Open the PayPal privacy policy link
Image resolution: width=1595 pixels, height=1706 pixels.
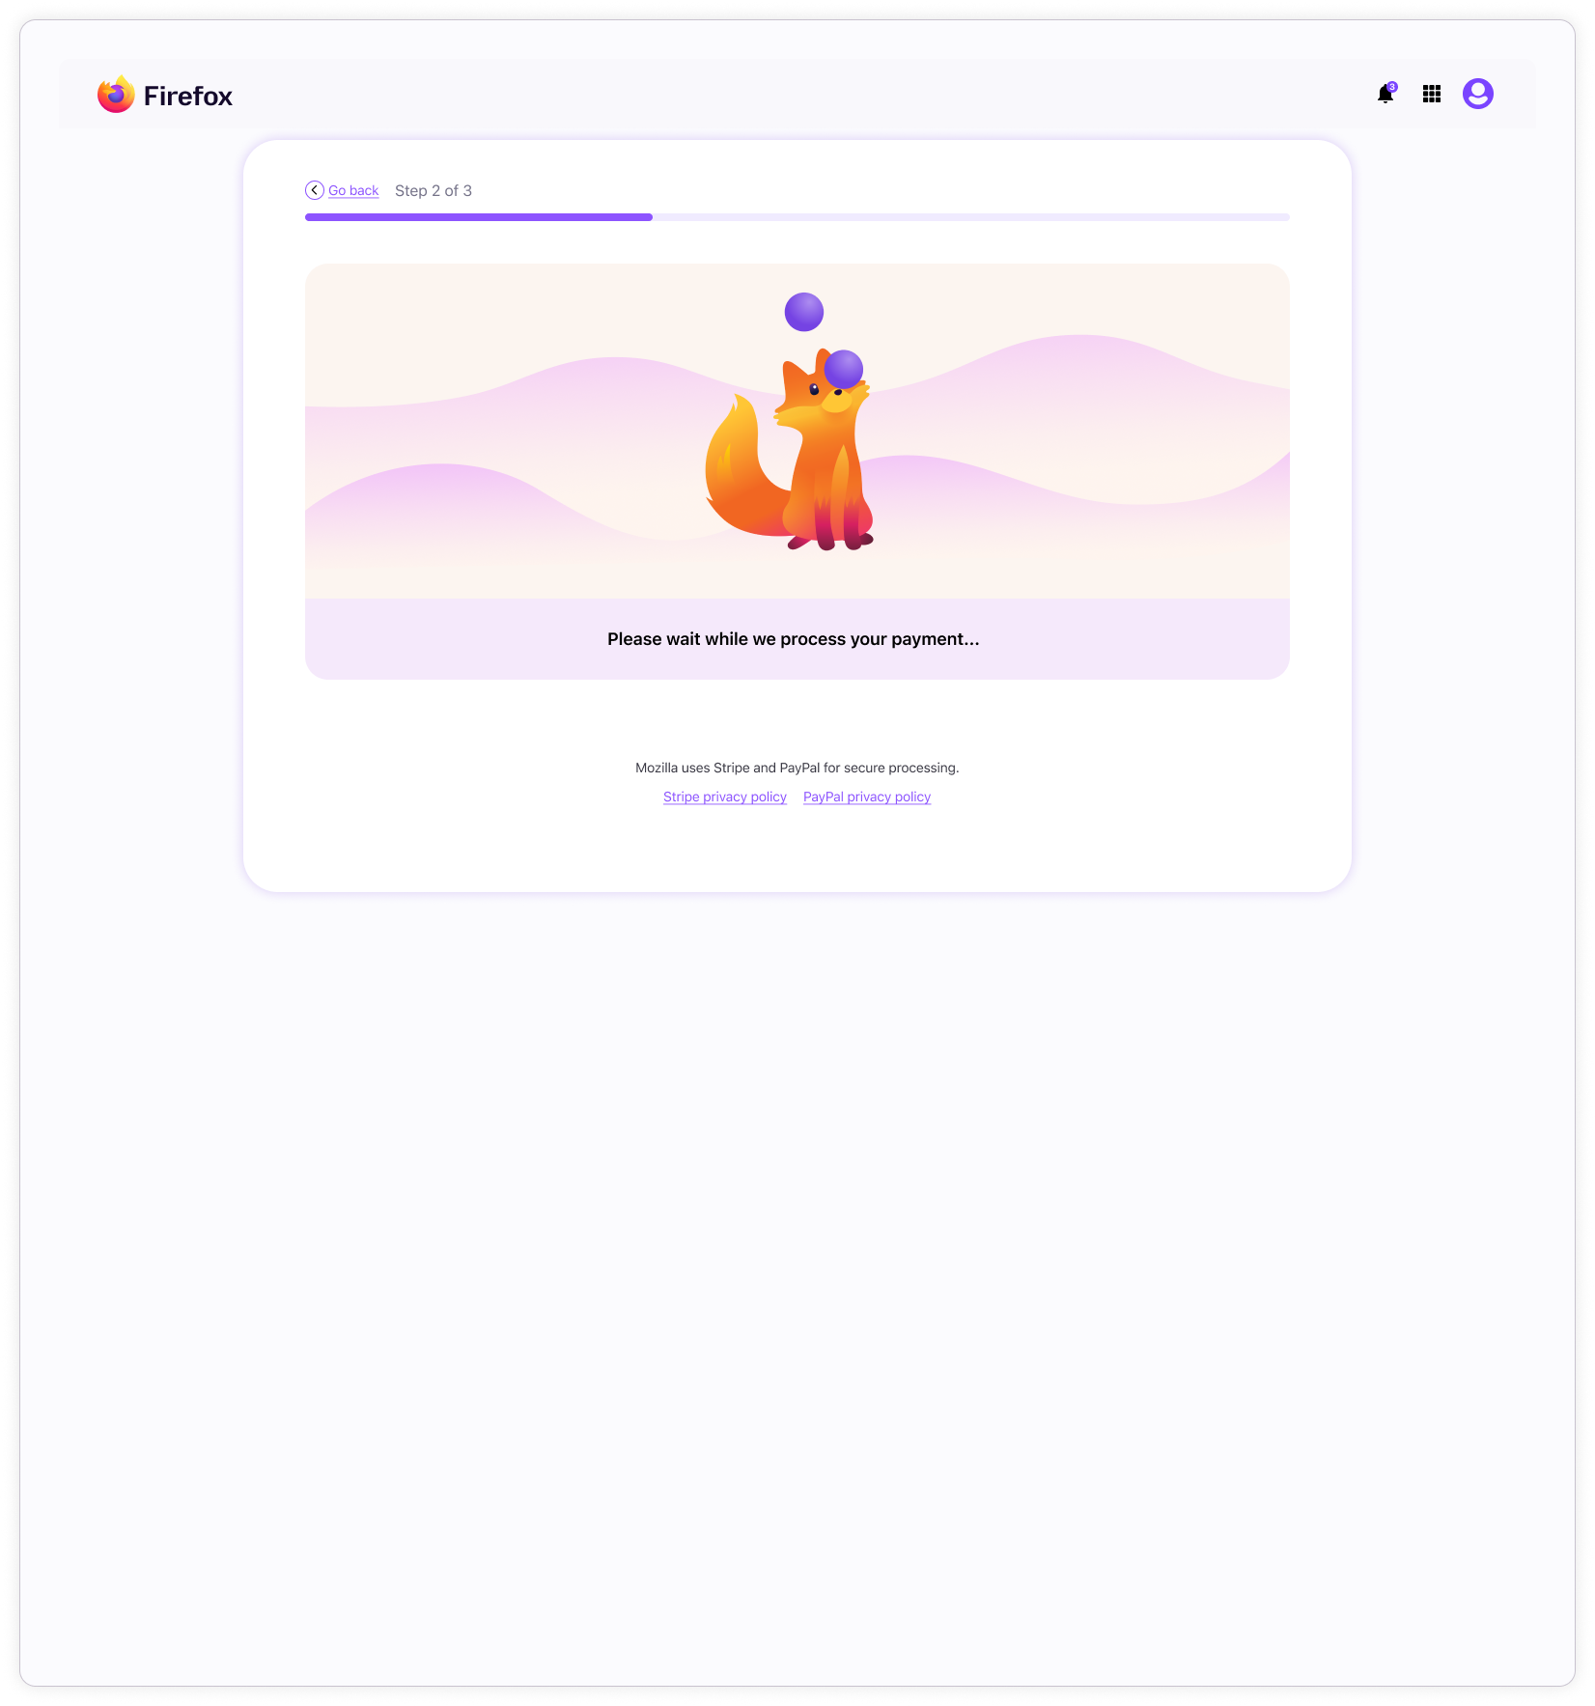click(867, 797)
